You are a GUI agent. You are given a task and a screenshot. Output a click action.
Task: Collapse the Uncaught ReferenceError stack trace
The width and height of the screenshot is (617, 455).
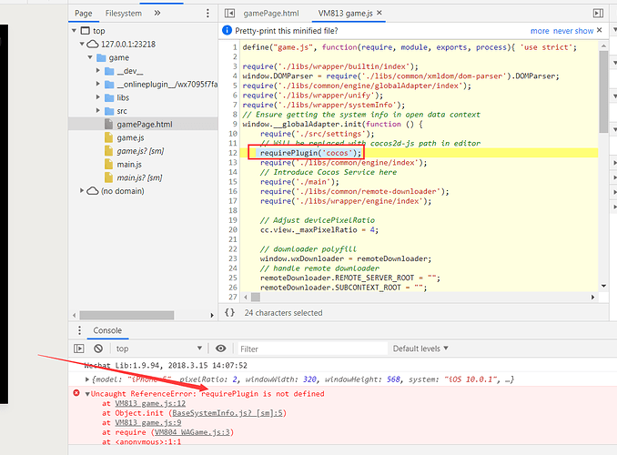[x=87, y=394]
